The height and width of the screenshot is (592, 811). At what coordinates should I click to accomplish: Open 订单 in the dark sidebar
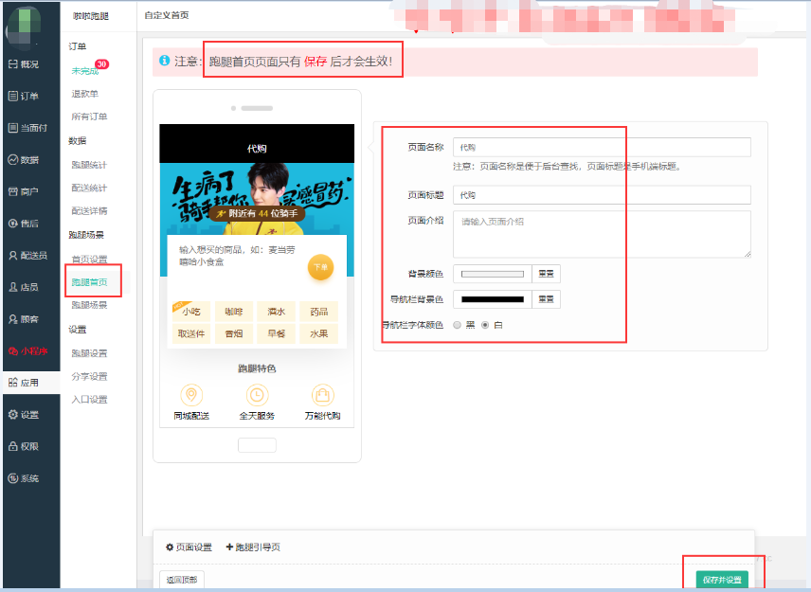[24, 97]
